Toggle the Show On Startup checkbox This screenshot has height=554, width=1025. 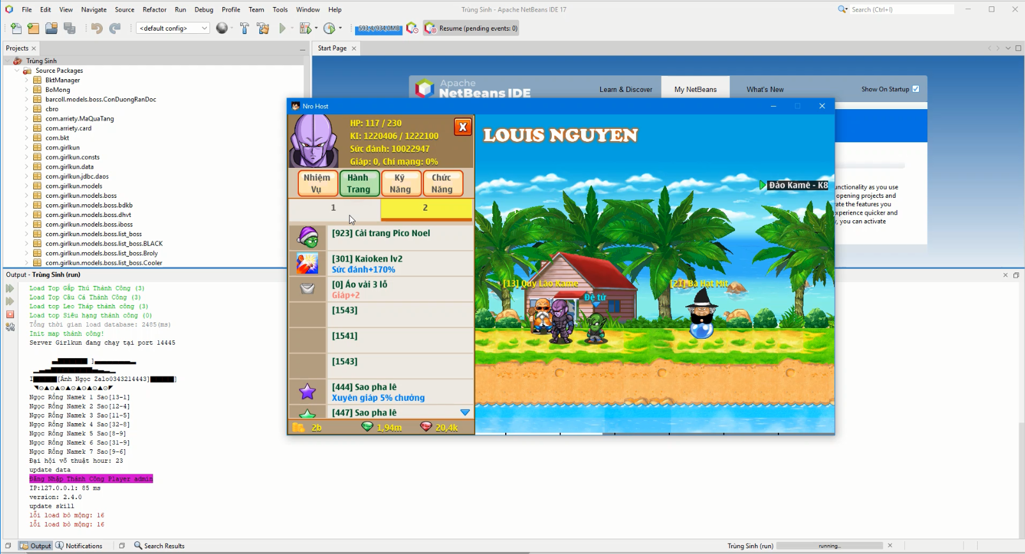tap(916, 89)
